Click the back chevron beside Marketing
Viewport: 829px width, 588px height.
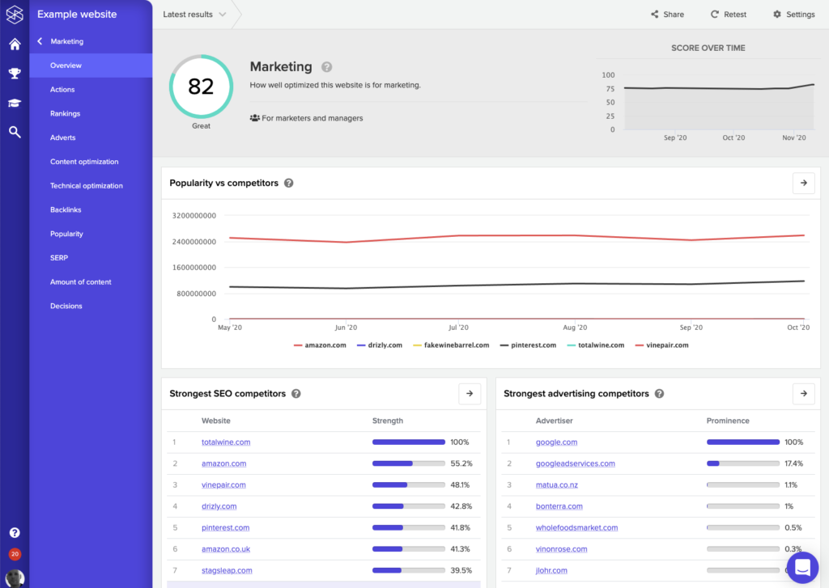coord(40,41)
